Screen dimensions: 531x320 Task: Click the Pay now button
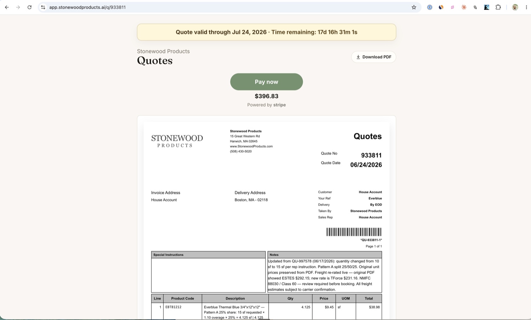[267, 82]
